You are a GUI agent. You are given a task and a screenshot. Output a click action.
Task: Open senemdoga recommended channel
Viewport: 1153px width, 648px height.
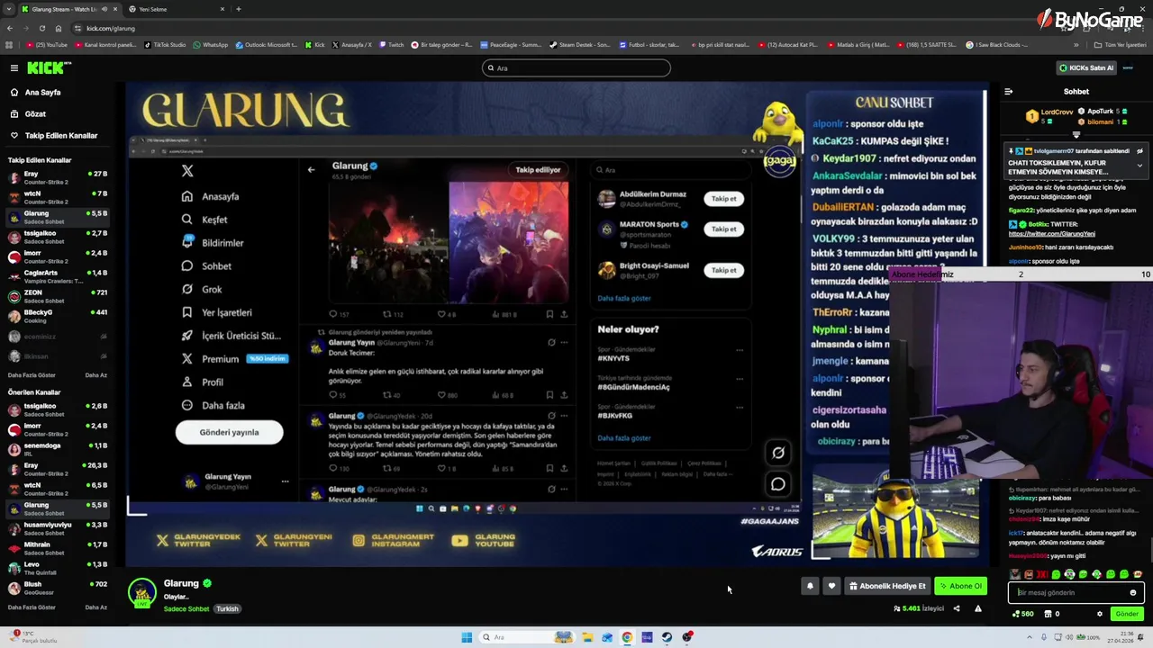point(58,449)
